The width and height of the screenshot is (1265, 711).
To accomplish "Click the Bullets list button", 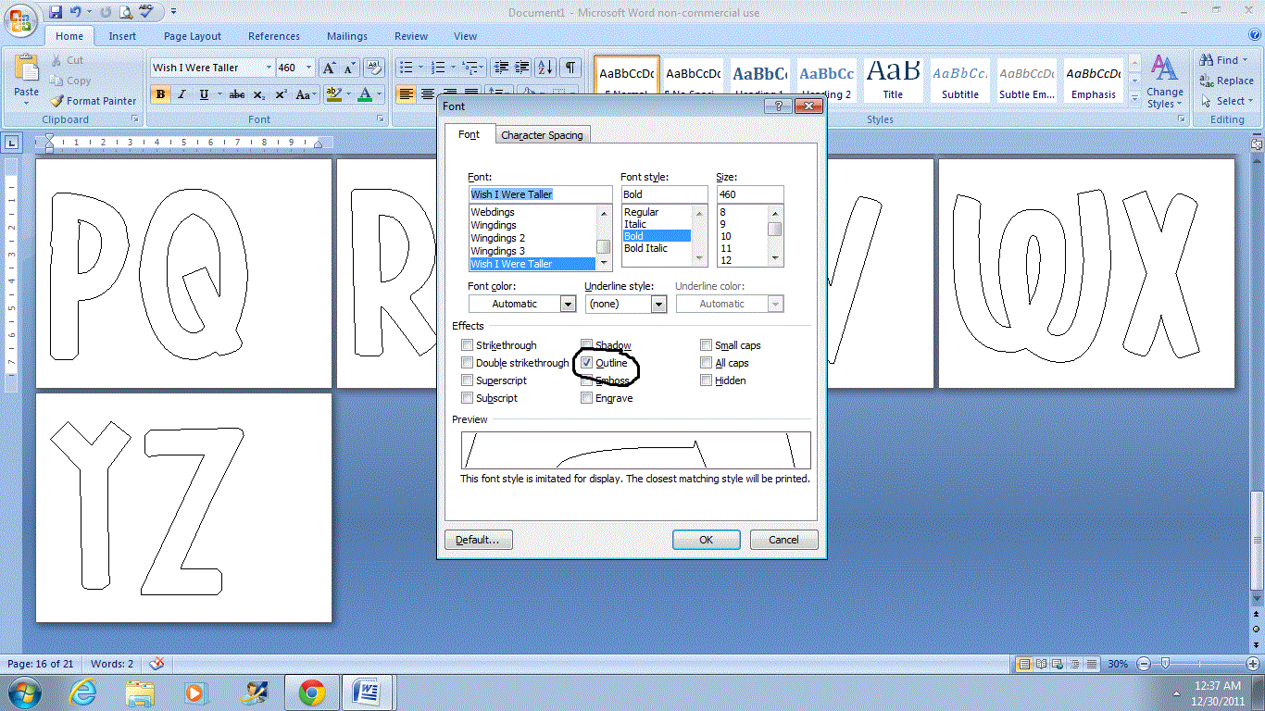I will tap(405, 68).
